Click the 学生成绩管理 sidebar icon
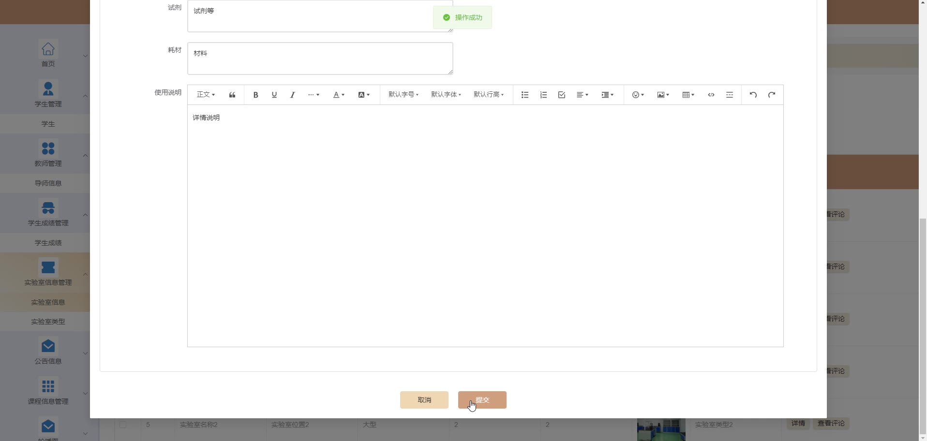This screenshot has width=927, height=441. pos(48,207)
